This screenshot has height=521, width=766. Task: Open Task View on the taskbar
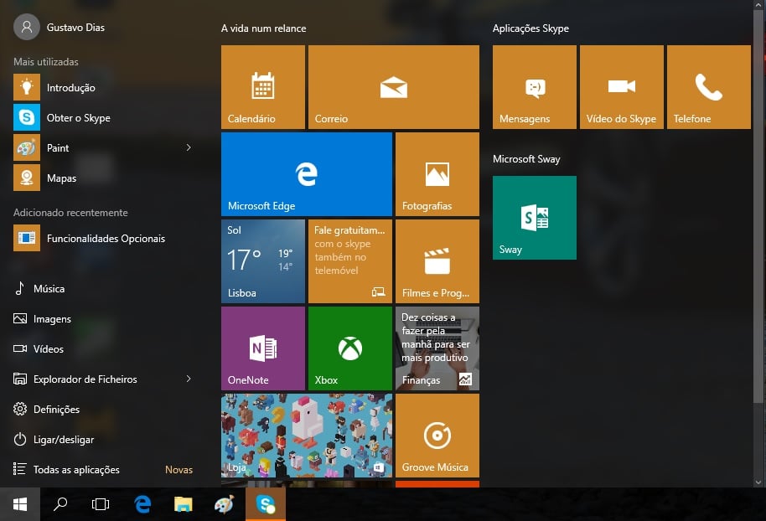[x=101, y=504]
